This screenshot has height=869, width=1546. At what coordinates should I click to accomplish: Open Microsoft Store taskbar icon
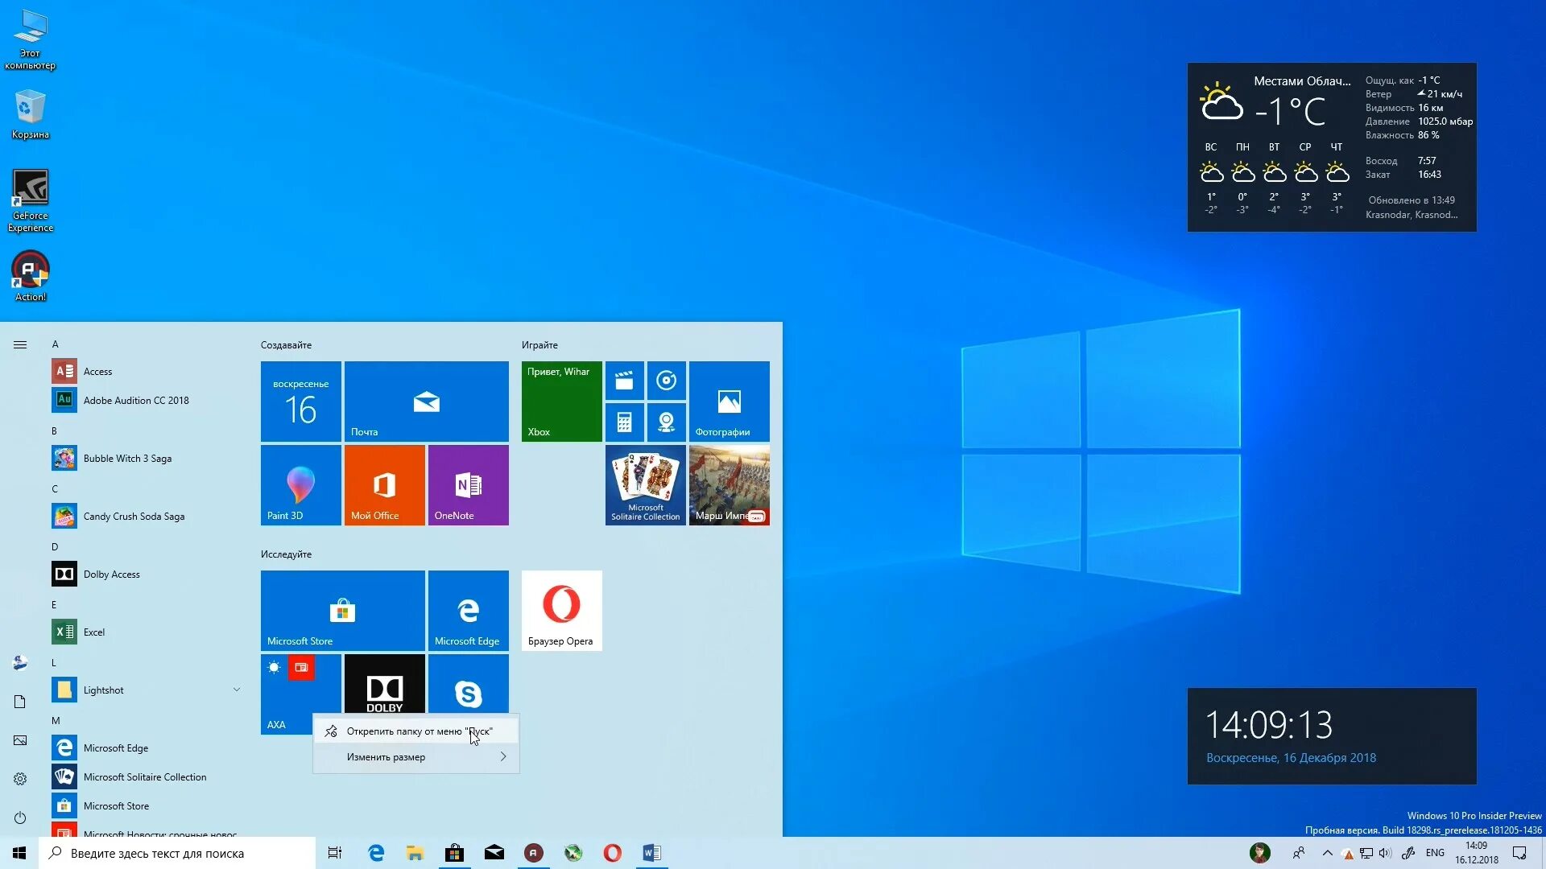point(454,853)
